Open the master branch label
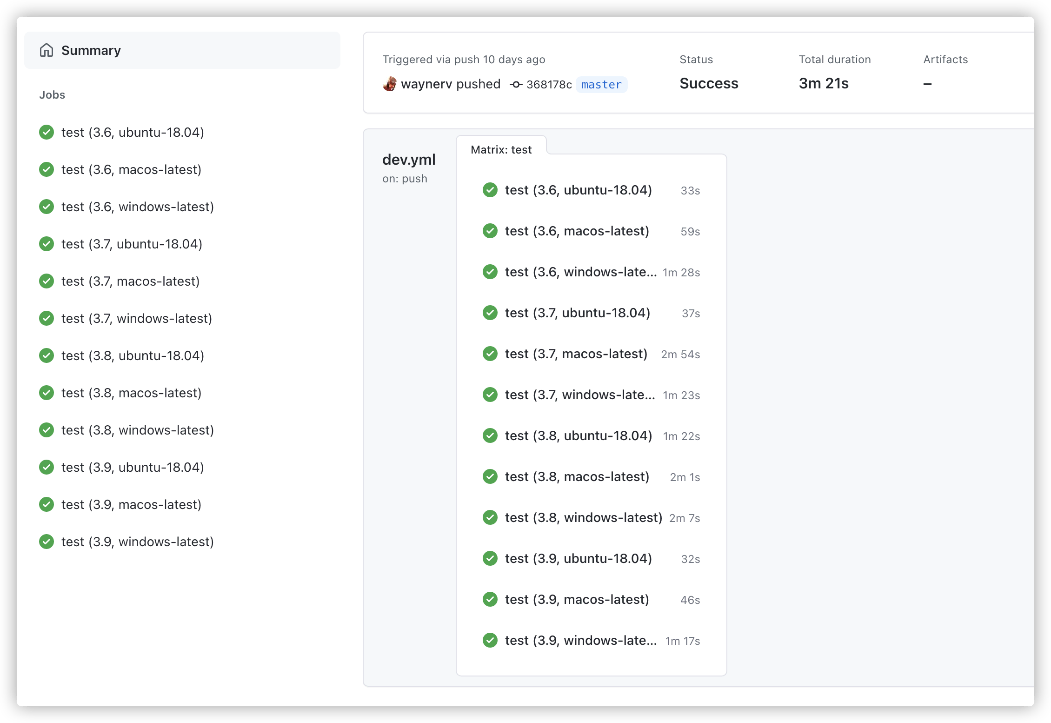The image size is (1051, 723). 601,85
